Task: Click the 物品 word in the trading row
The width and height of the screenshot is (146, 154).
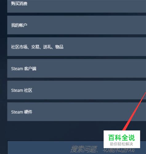Action: [x=59, y=47]
